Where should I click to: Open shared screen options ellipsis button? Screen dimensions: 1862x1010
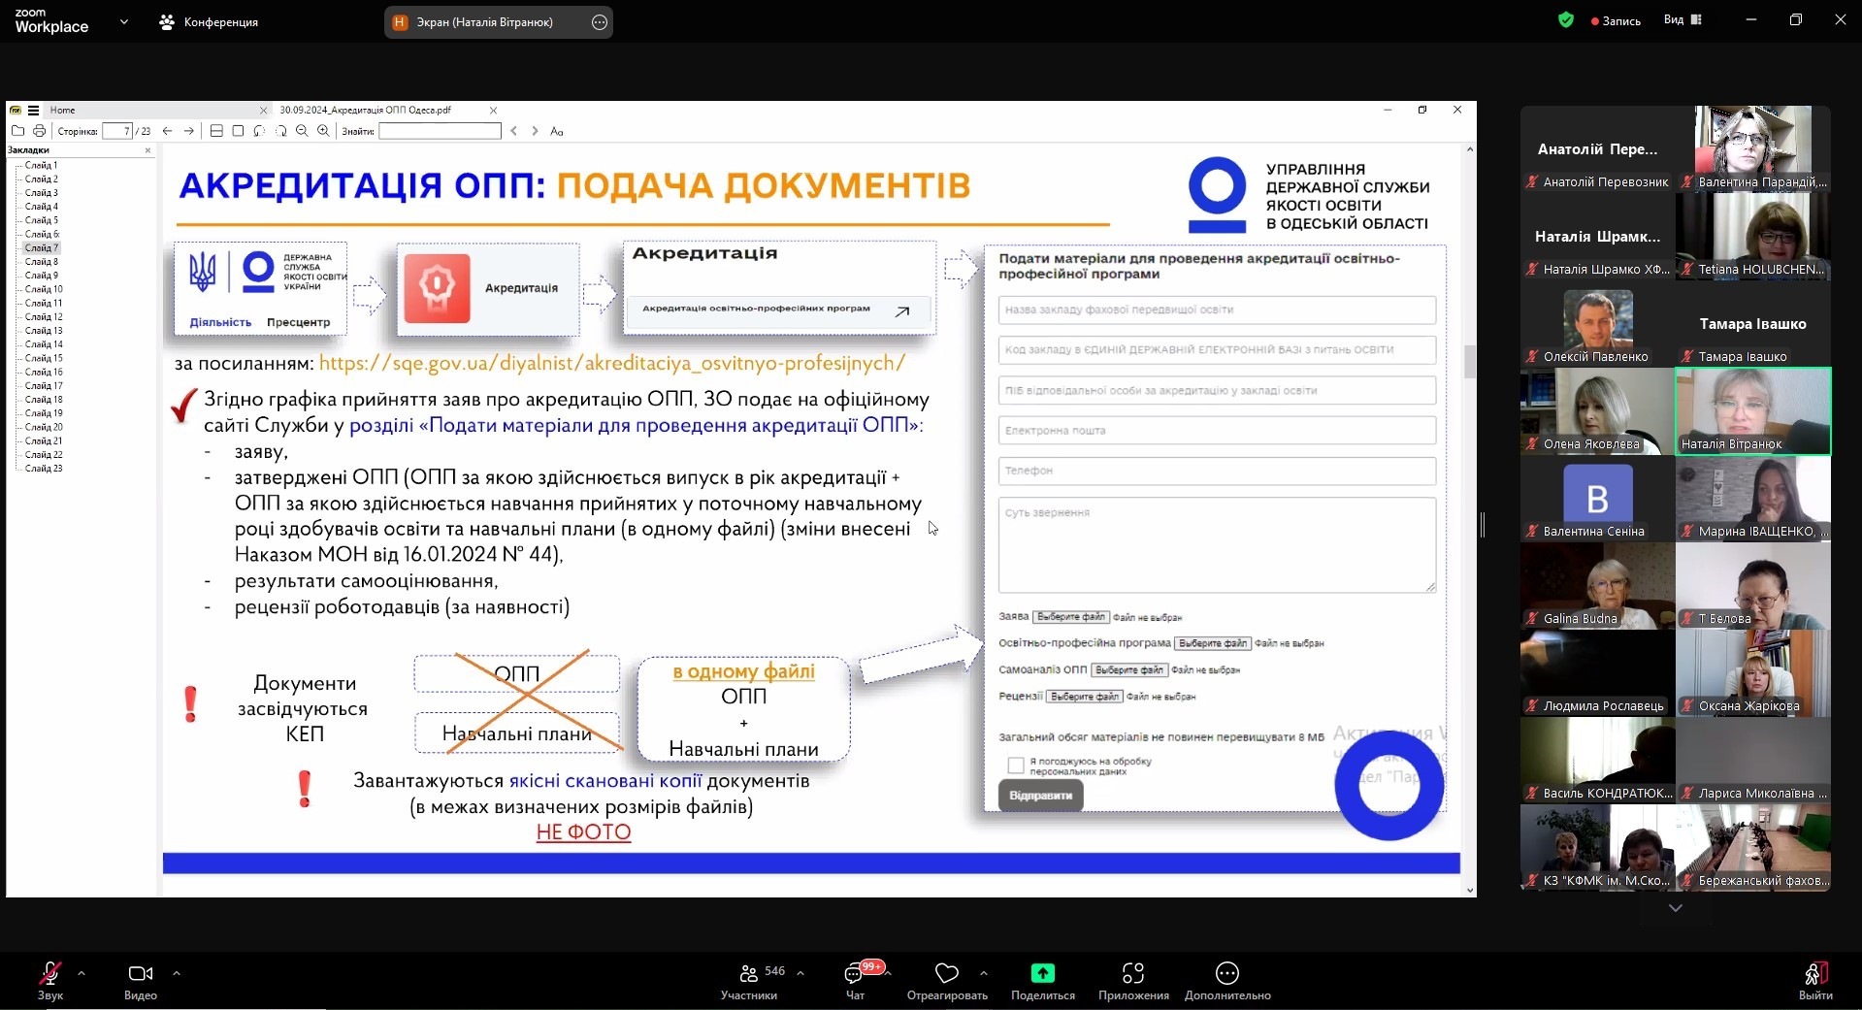point(600,22)
